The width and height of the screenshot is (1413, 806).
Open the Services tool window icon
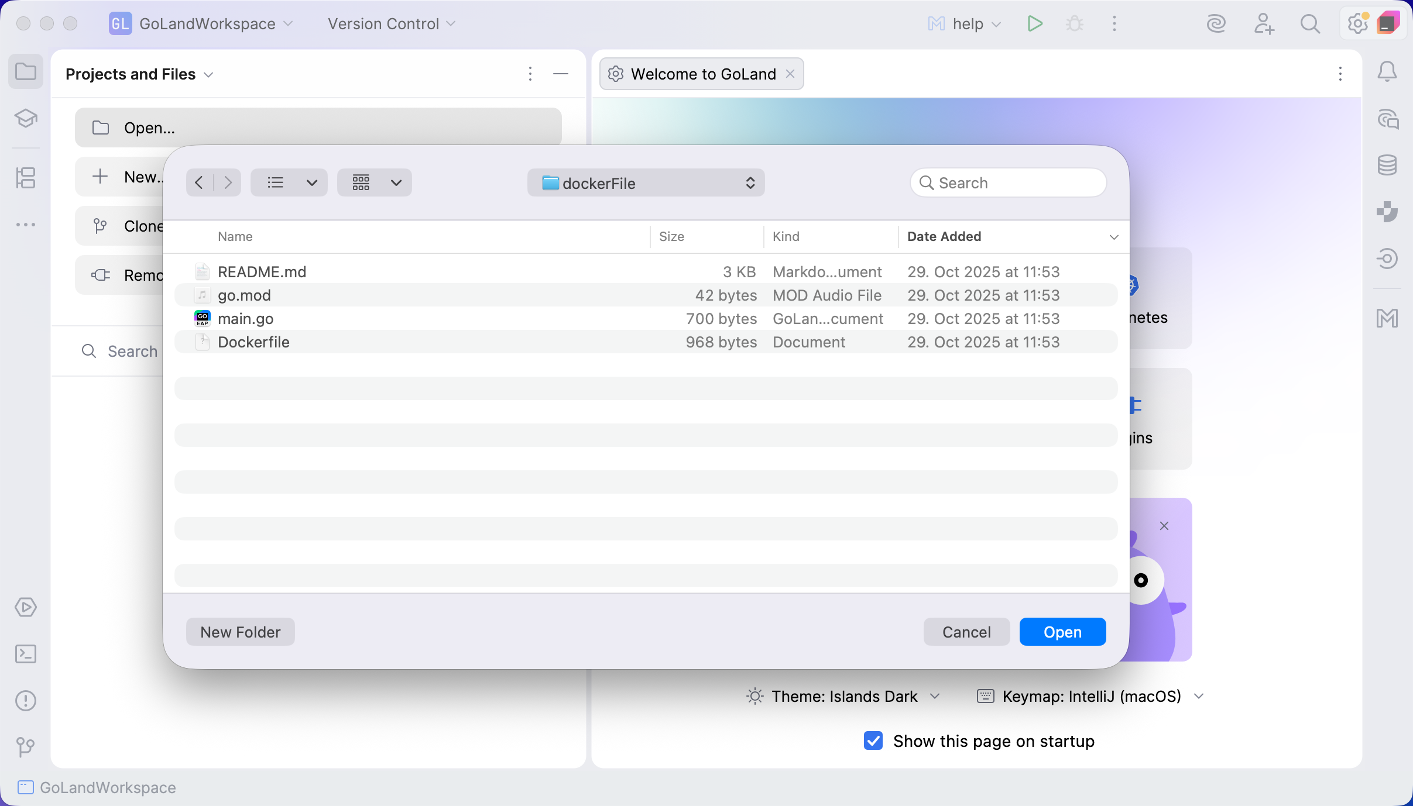click(x=26, y=607)
